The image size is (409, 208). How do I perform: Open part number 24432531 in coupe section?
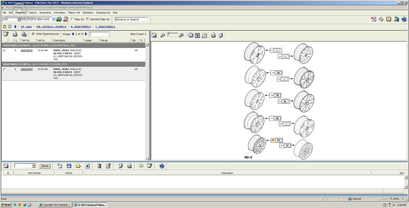pyautogui.click(x=27, y=69)
